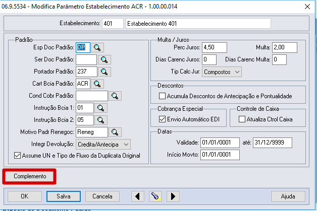Click Estabelecimento code field 401
The width and height of the screenshot is (317, 211).
(x=113, y=23)
